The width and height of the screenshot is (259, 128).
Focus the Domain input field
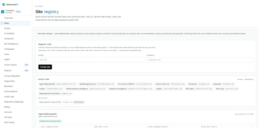(x=200, y=60)
